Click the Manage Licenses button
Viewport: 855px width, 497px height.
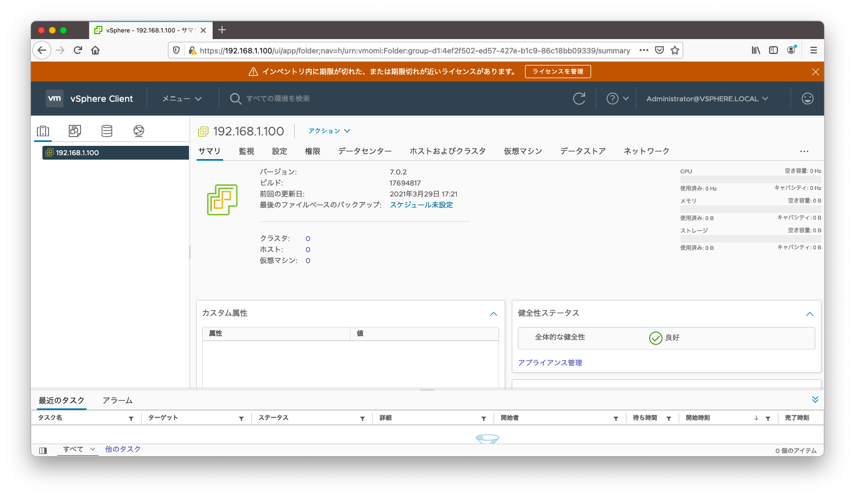(x=558, y=72)
